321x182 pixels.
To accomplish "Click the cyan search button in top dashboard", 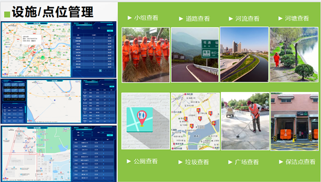I will coord(110,31).
